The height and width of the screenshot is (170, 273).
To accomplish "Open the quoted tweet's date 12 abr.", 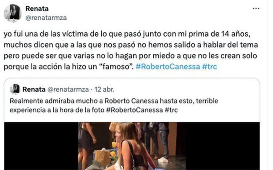I will [x=105, y=89].
